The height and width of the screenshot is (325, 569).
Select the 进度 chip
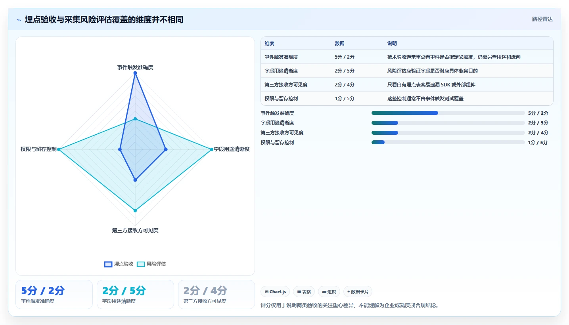click(x=329, y=292)
